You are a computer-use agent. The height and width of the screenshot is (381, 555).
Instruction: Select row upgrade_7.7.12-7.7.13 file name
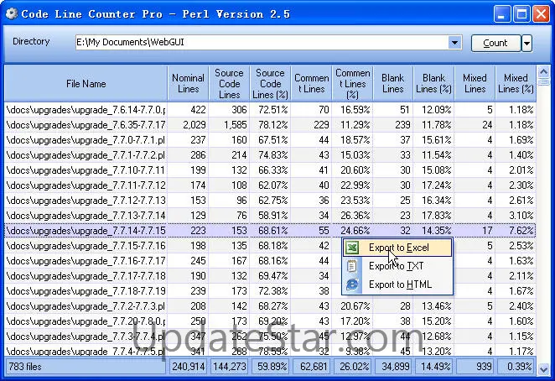(x=86, y=201)
